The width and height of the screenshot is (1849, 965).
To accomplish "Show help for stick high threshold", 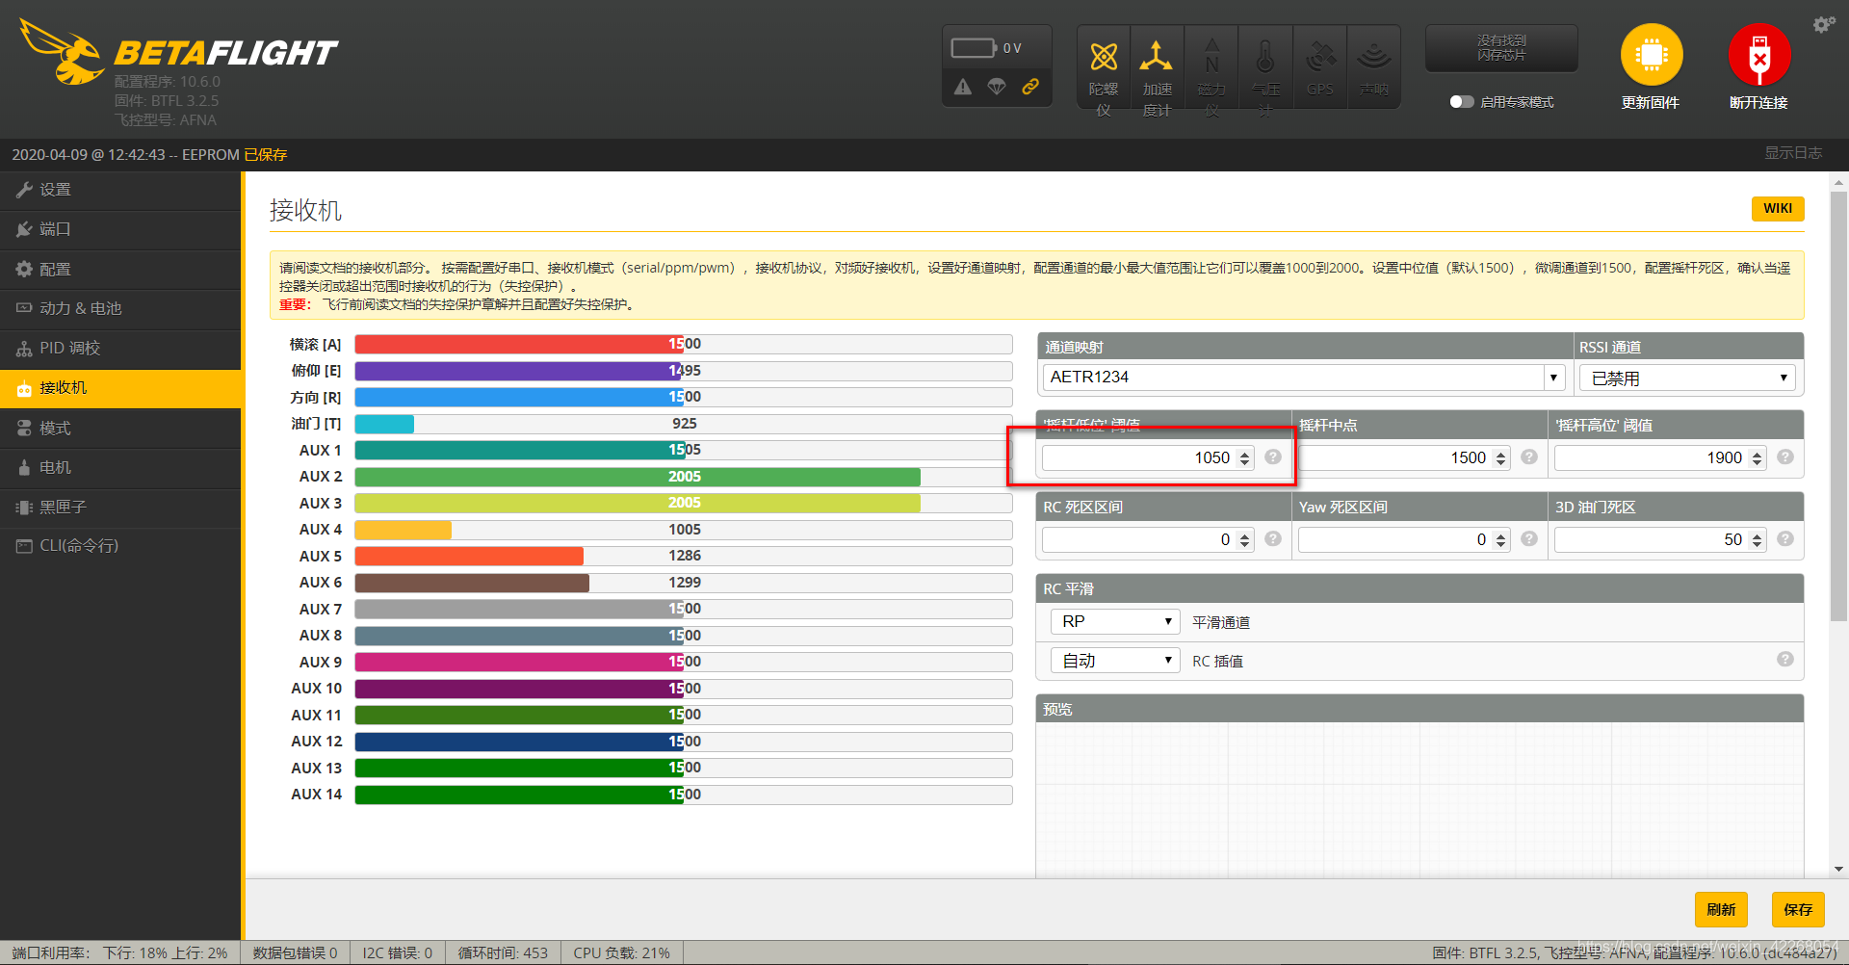I will 1785,457.
